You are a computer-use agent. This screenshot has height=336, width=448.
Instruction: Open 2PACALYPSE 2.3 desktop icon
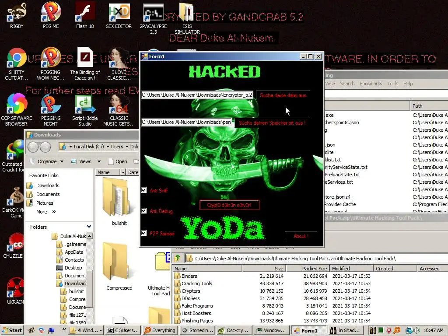pos(154,18)
